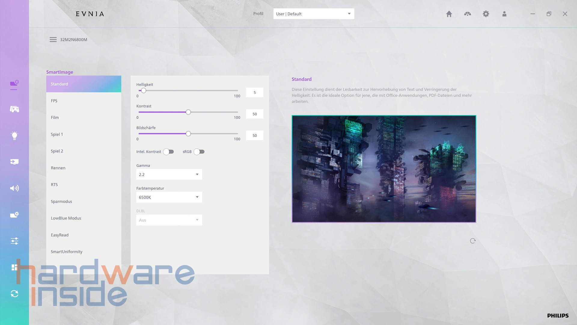Screen dimensions: 577x325
Task: Open the Farbtemperatur 6500K dropdown
Action: (x=169, y=197)
